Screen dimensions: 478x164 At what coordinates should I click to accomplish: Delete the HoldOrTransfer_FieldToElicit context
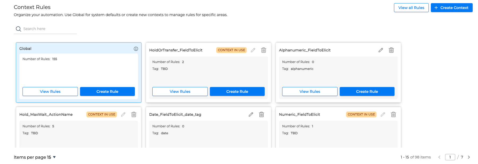point(264,50)
